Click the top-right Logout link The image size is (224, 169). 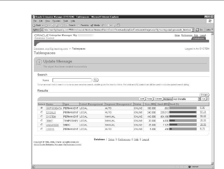pyautogui.click(x=203, y=35)
